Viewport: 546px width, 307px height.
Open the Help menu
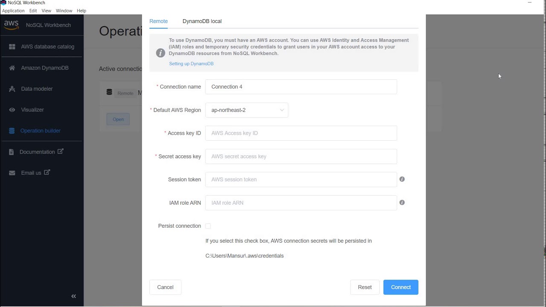pos(81,11)
